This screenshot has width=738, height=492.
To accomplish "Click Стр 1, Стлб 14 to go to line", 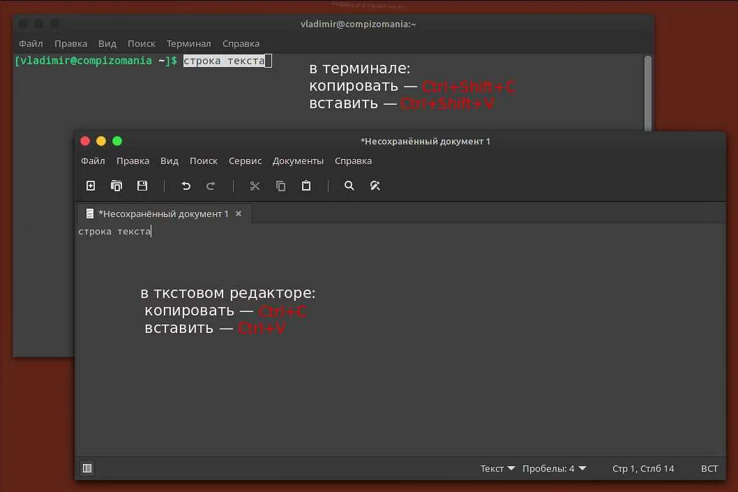I will point(642,468).
